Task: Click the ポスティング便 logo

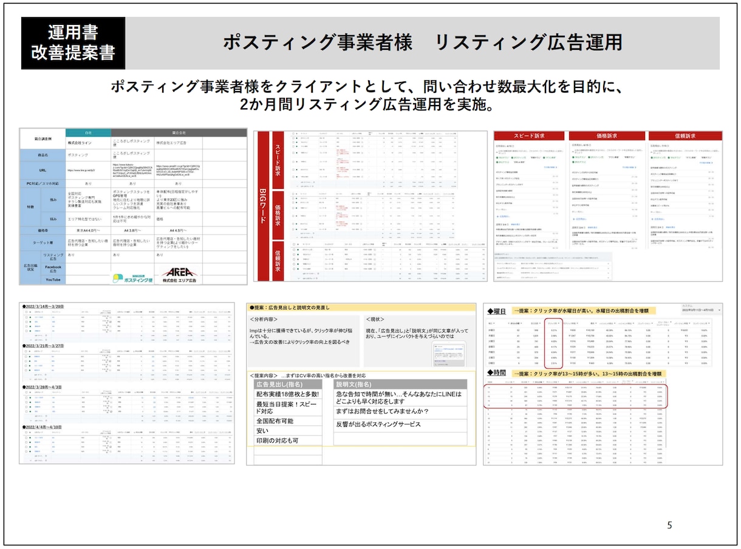Action: click(x=133, y=279)
